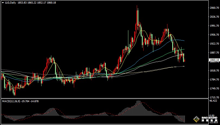Select the red dashed MACD signal line peak
The width and height of the screenshot is (220, 125).
[x=142, y=103]
